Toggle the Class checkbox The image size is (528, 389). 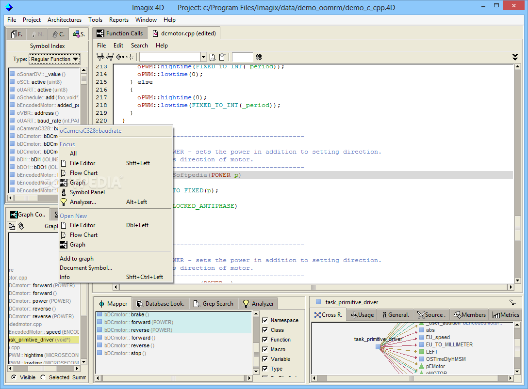[x=265, y=330]
